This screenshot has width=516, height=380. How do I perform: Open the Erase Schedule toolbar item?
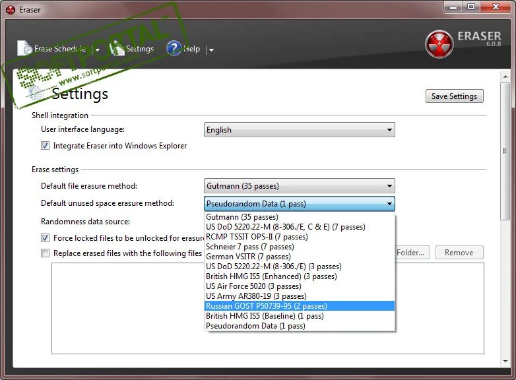tap(51, 49)
